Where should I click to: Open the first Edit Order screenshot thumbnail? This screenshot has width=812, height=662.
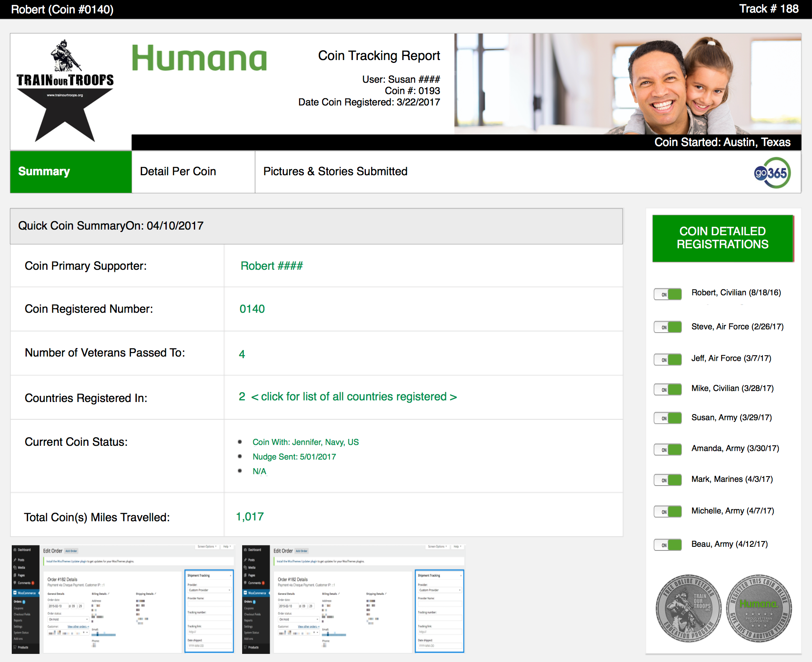click(123, 599)
